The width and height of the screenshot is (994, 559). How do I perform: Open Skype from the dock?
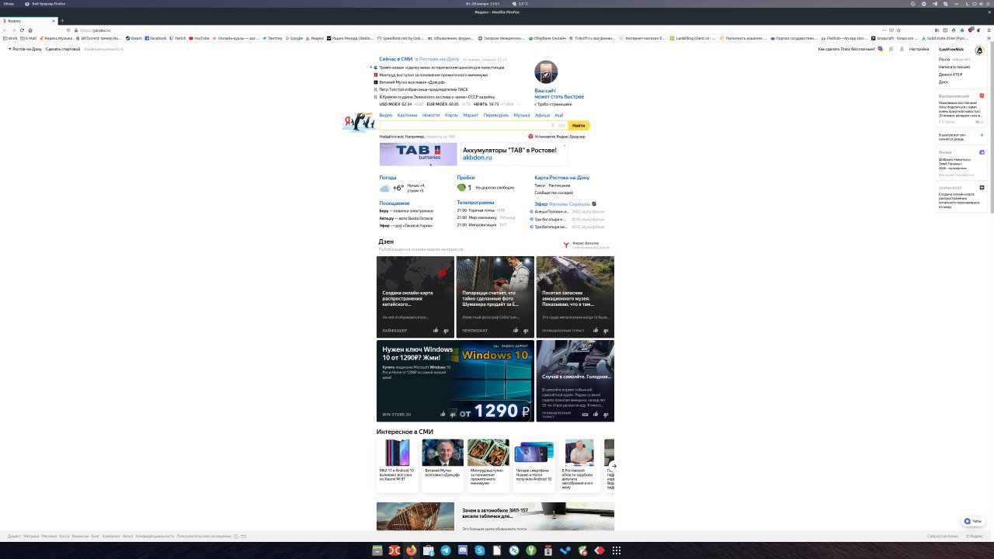480,550
